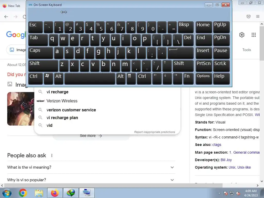Viewport: 264px width, 198px height.
Task: Choose 'verizon customer service' suggestion
Action: coord(107,110)
